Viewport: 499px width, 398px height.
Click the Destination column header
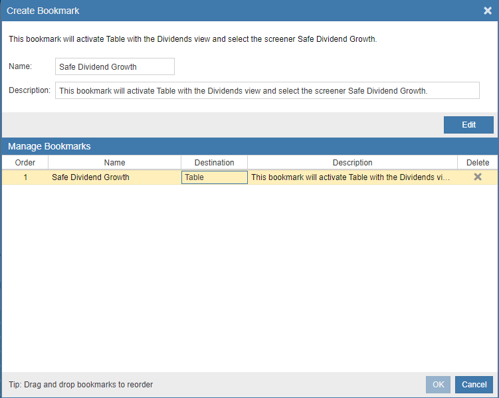tap(214, 163)
